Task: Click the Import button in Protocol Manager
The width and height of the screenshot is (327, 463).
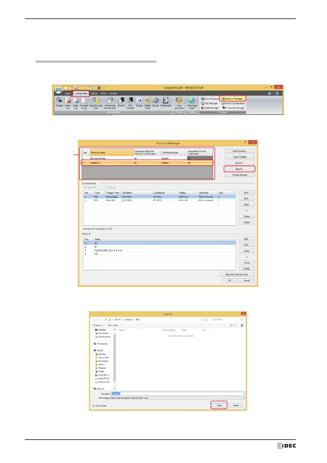Action: pyautogui.click(x=240, y=163)
